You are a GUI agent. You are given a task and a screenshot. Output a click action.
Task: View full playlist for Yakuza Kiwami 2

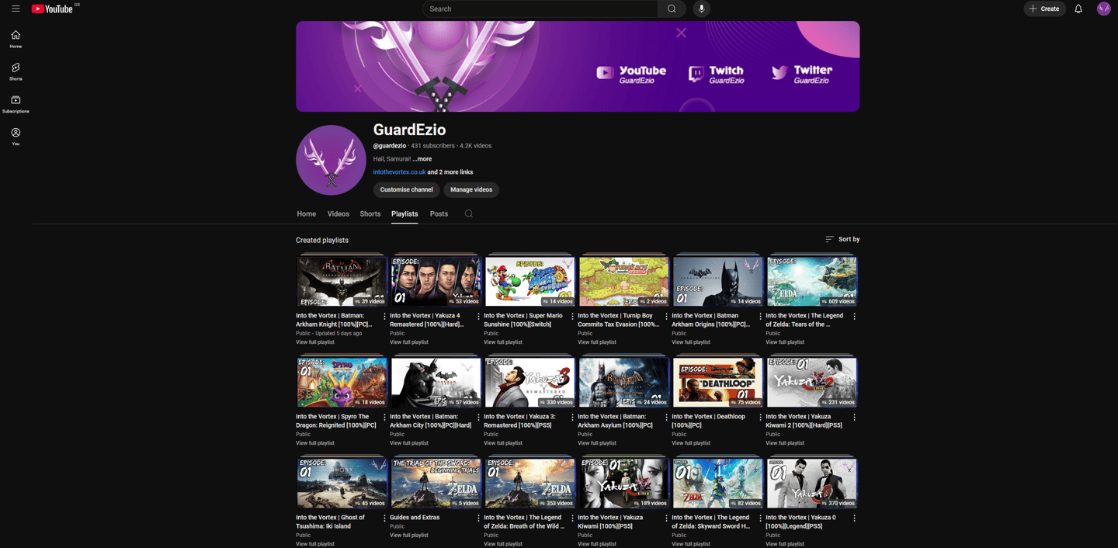(x=785, y=443)
